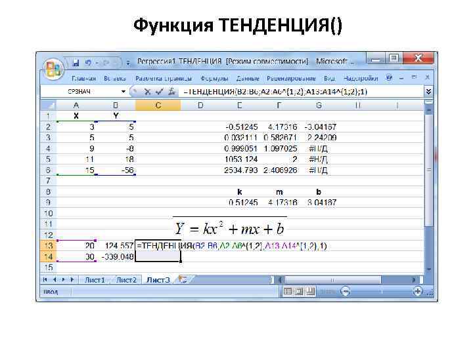473x354 pixels.
Task: Switch to Разметка страницы tab
Action: pos(164,79)
